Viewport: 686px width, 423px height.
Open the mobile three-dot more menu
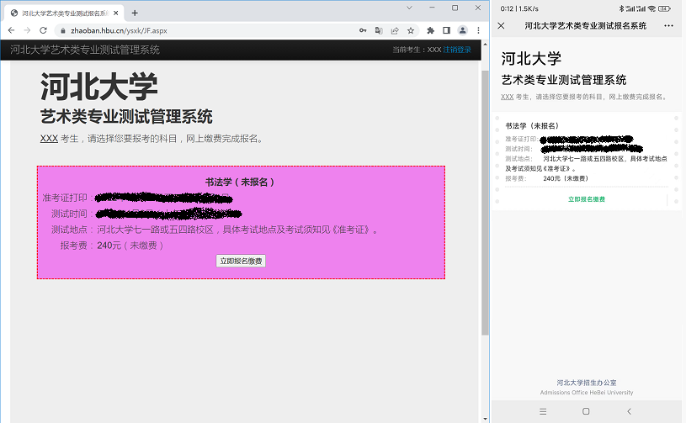point(668,26)
